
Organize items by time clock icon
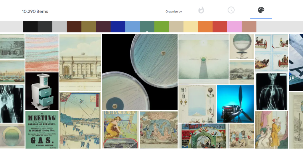click(231, 10)
